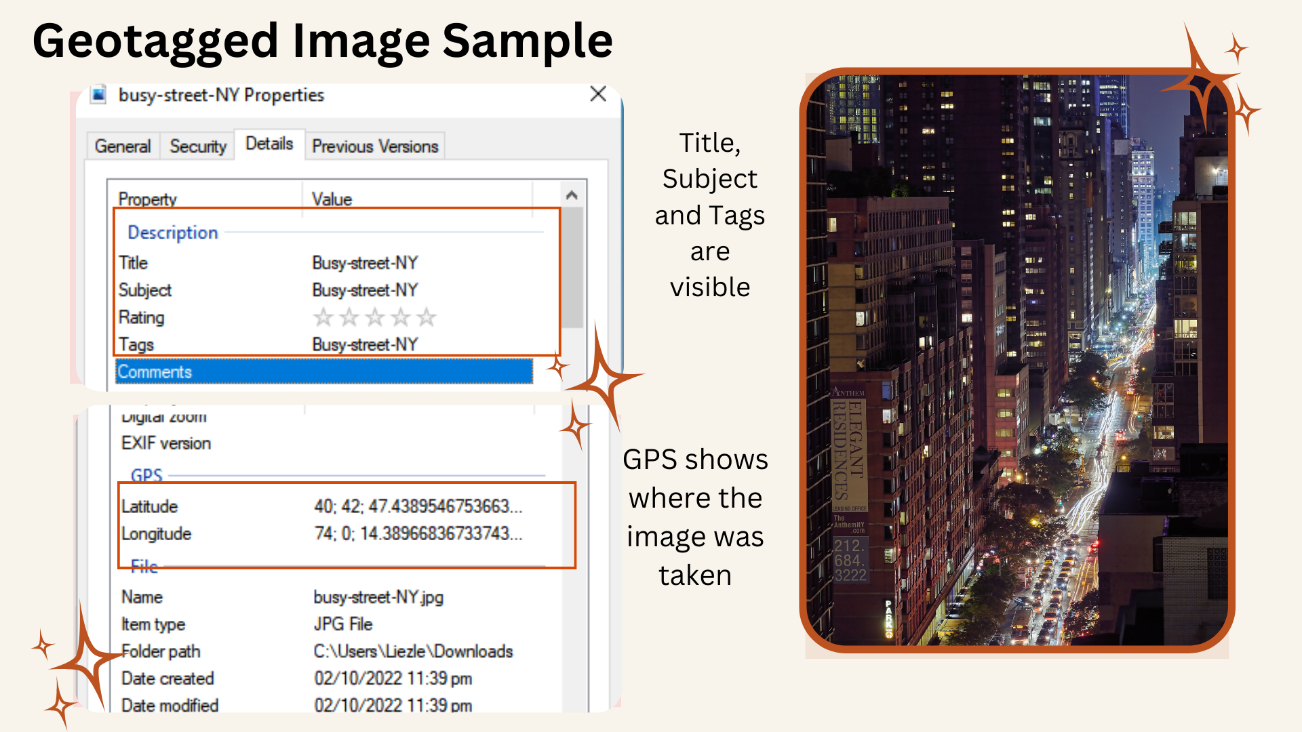Set rating to one star
The height and width of the screenshot is (732, 1302).
[323, 317]
